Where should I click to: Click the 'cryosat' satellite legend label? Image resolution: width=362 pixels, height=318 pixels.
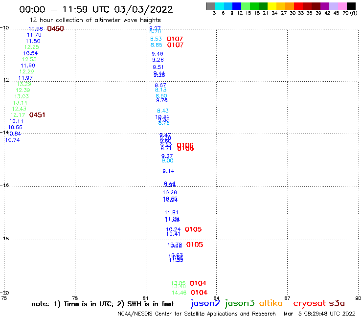pos(310,303)
